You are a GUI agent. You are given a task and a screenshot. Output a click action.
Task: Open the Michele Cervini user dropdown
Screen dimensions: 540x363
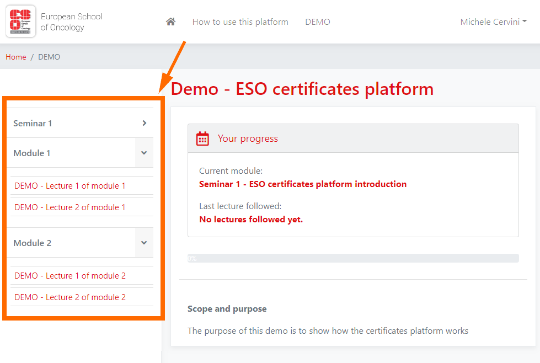click(x=494, y=22)
